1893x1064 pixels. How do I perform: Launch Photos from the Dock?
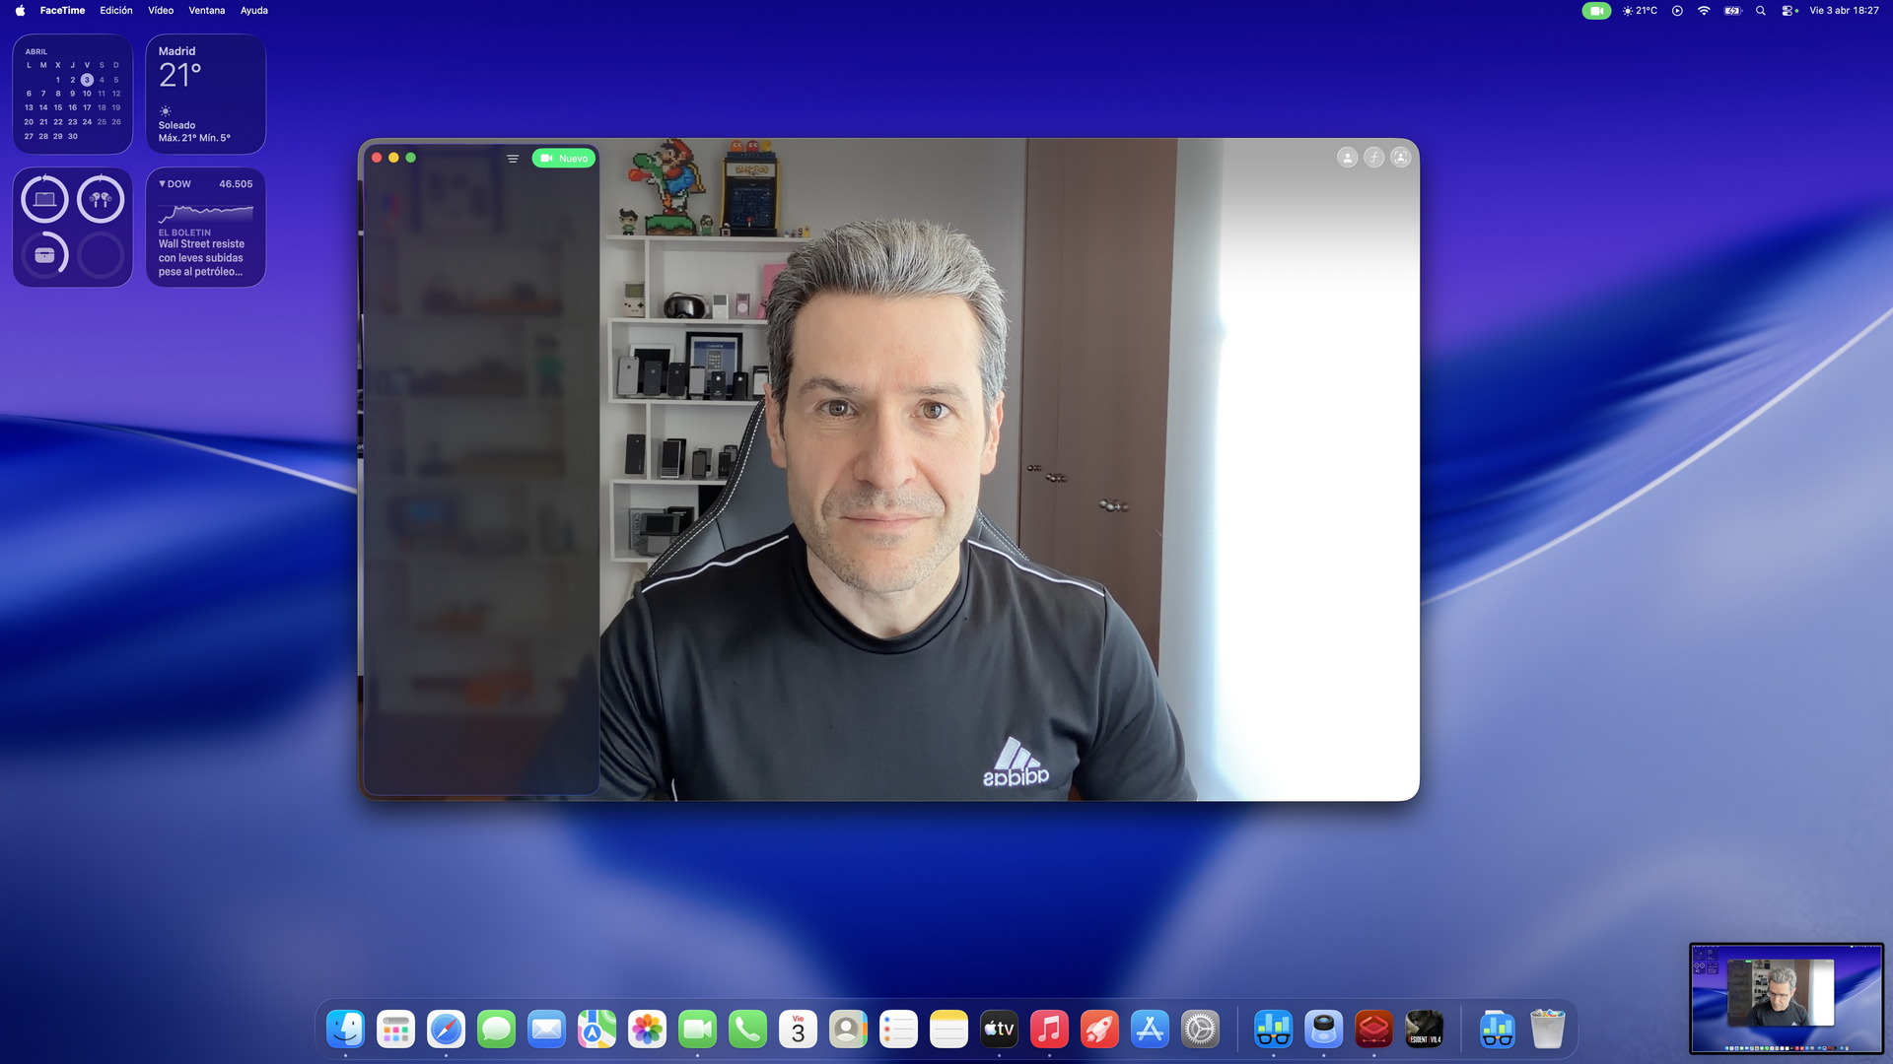coord(647,1030)
